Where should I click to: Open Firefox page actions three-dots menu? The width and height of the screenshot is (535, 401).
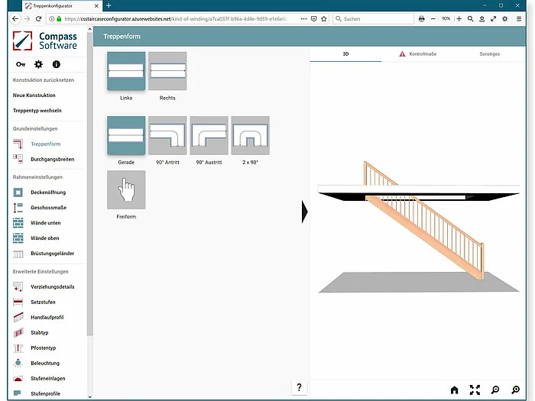coord(303,19)
